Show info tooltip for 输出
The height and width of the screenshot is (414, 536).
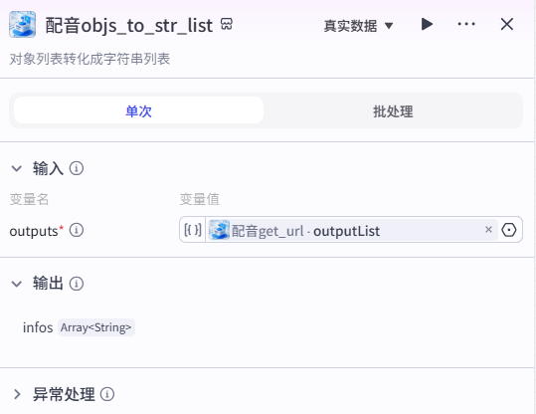[x=77, y=284]
